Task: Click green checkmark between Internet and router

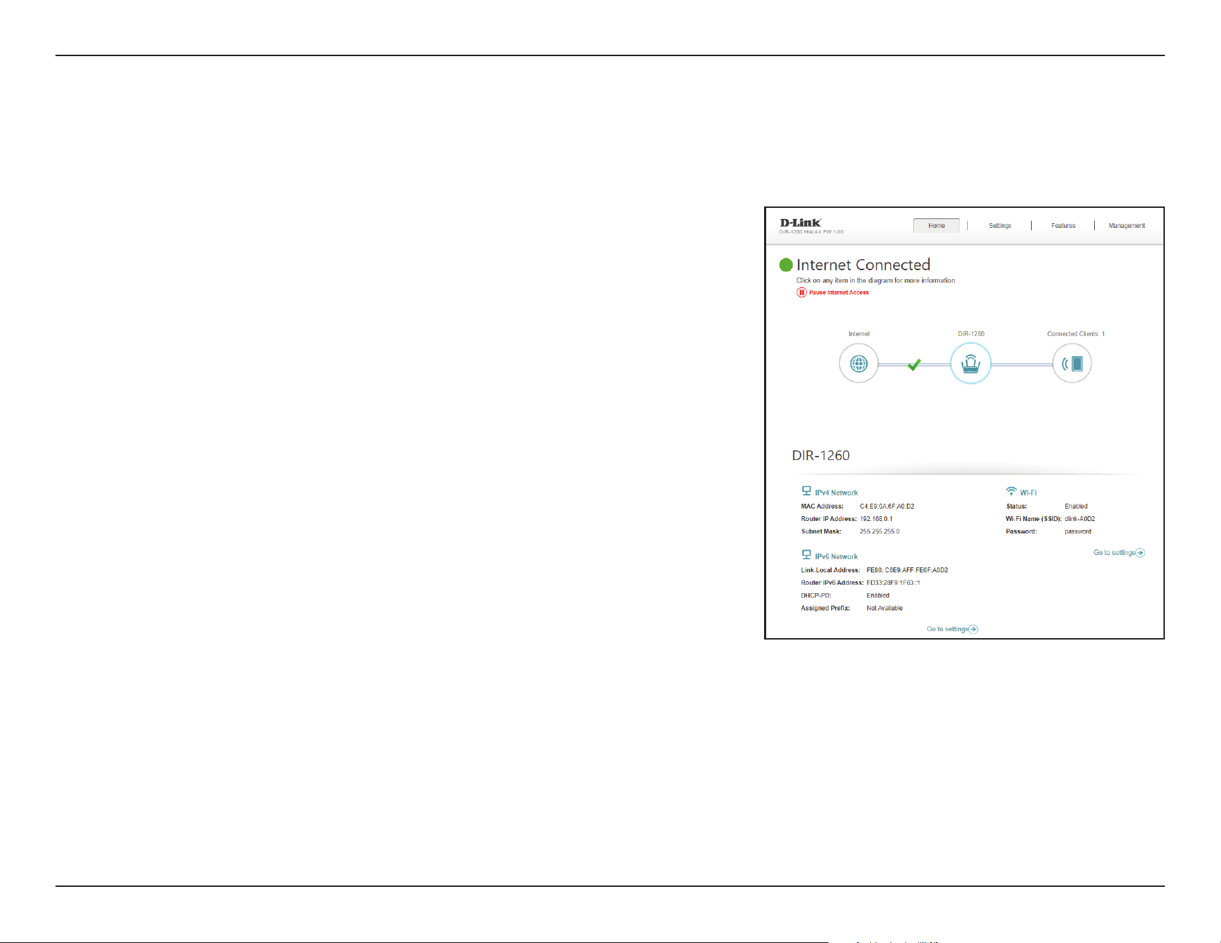Action: [915, 364]
